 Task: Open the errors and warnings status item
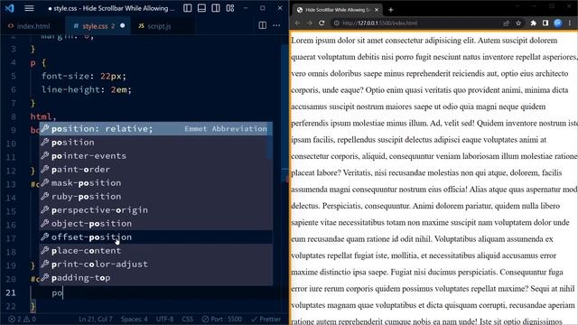point(22,319)
